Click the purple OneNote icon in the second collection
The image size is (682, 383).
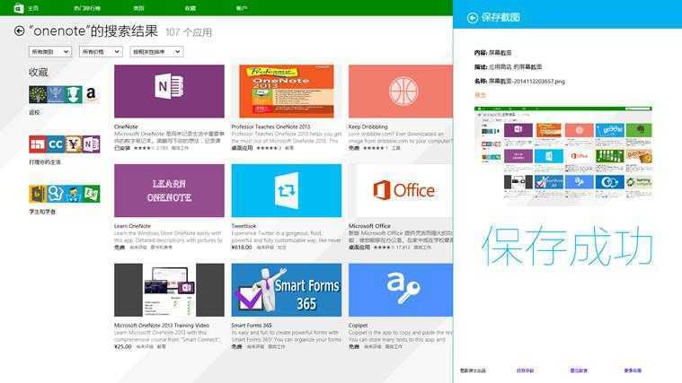pos(92,144)
